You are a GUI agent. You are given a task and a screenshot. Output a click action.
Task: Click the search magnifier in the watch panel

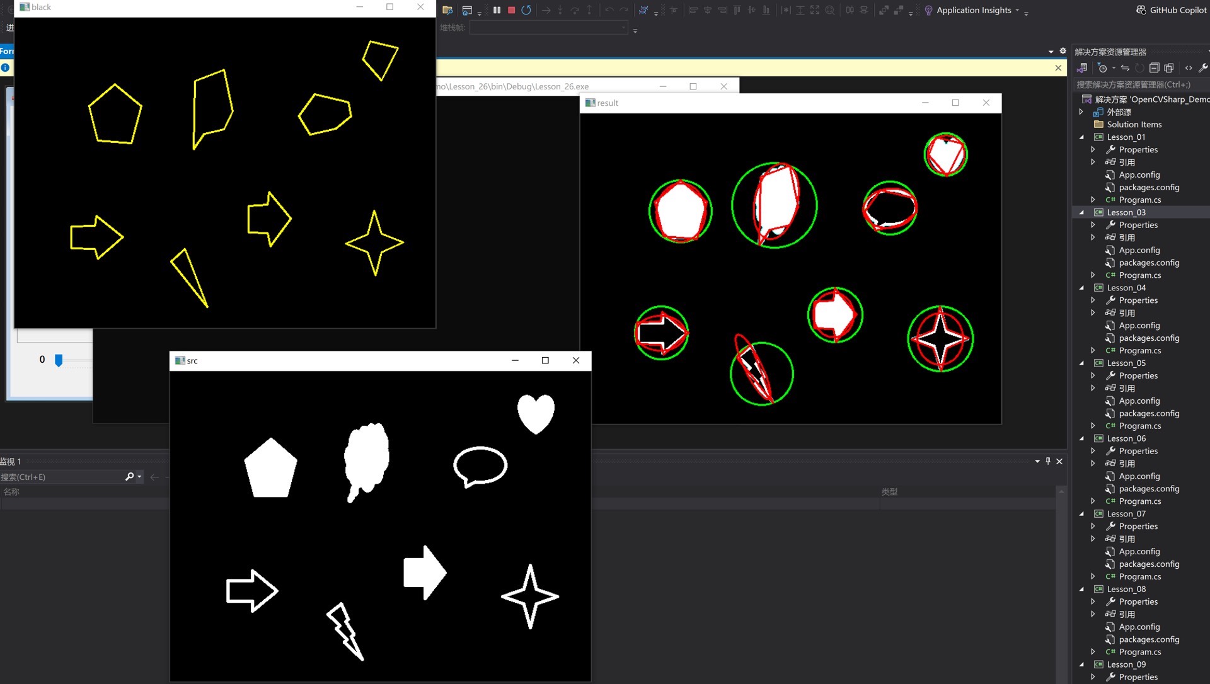pyautogui.click(x=130, y=477)
